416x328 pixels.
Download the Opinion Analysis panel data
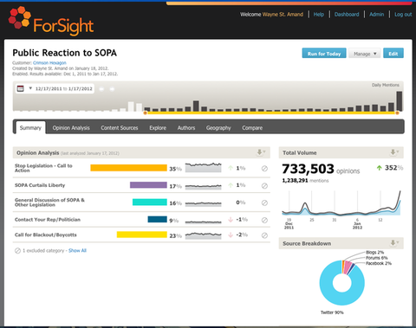point(261,152)
